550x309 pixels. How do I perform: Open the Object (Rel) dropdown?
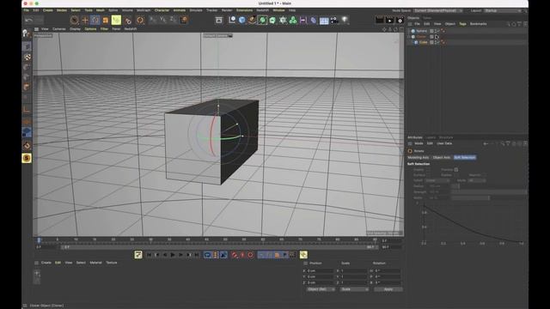coord(321,289)
